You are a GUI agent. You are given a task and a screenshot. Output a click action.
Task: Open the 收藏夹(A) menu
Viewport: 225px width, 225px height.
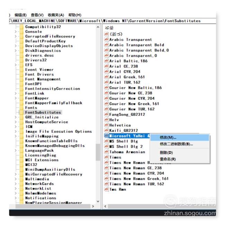point(56,15)
